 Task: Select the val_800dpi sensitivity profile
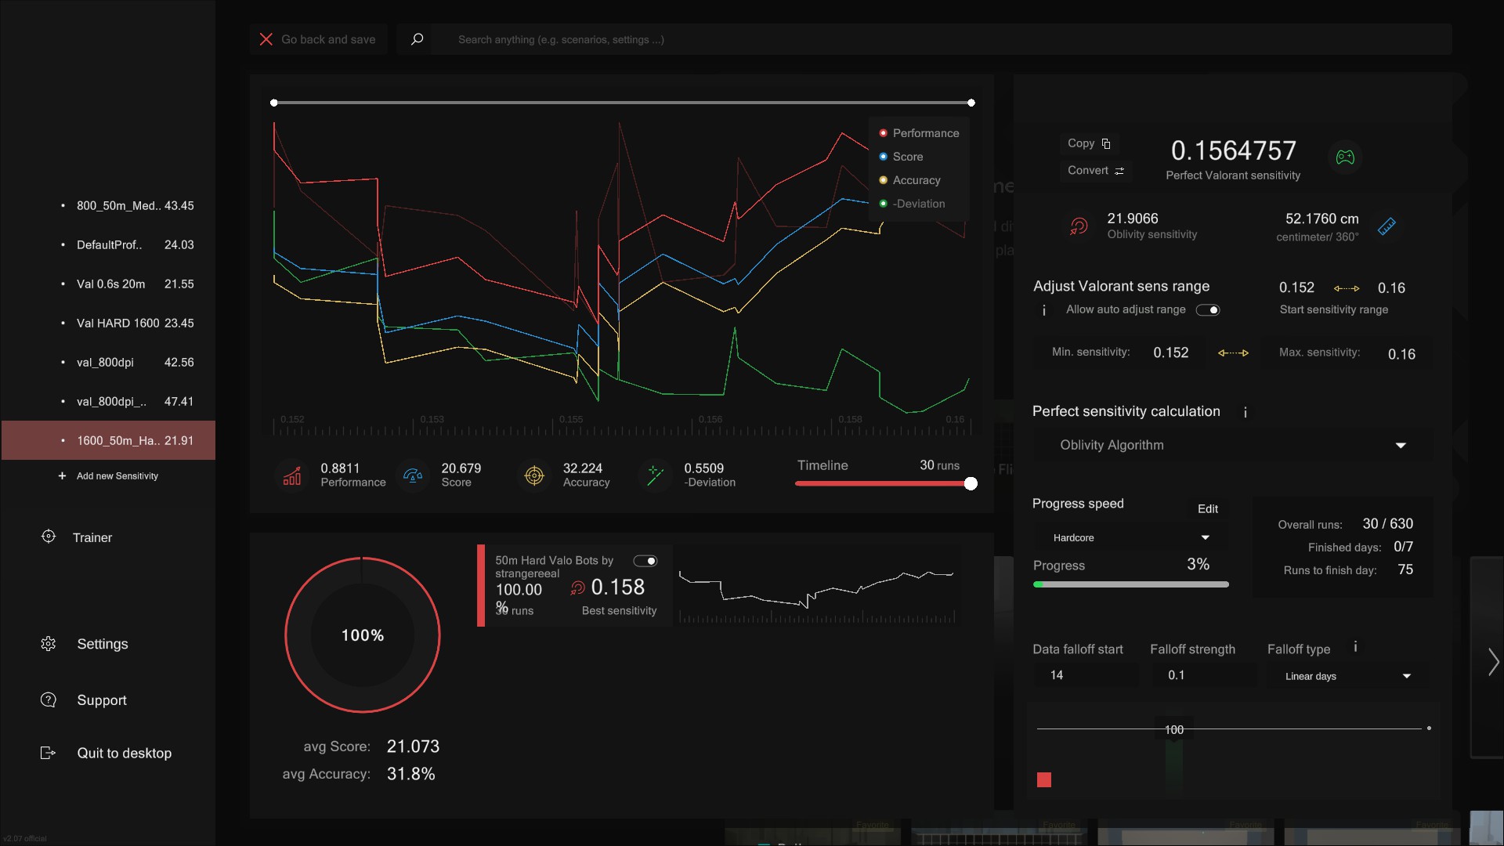105,363
